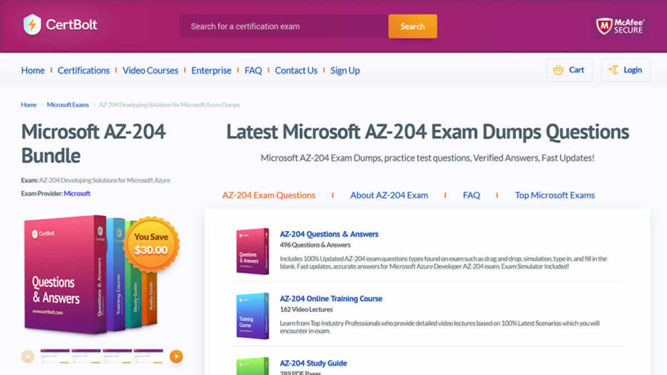Show previous bundle image with left arrow
The height and width of the screenshot is (375, 667).
27,356
